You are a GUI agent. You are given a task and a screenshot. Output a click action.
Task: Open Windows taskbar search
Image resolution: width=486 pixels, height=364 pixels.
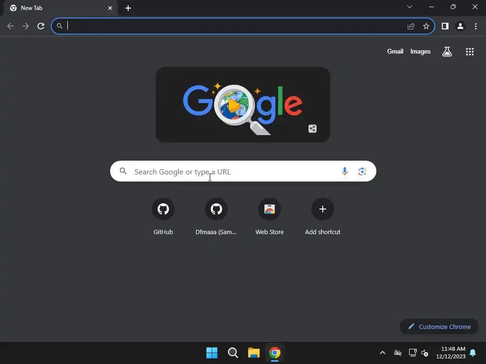click(x=233, y=353)
